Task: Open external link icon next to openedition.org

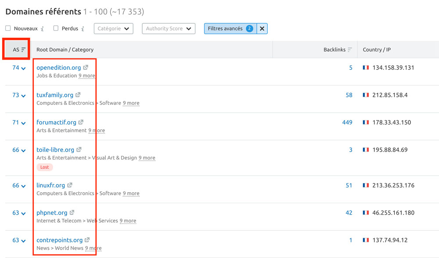Action: click(x=86, y=67)
